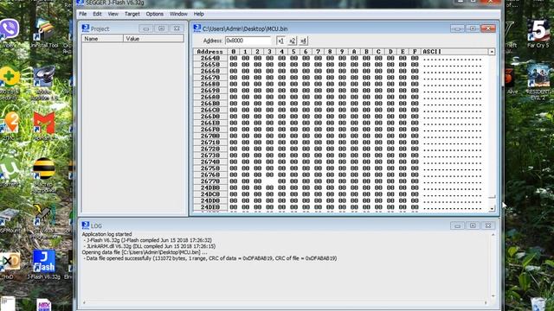Open the Help menu

pos(198,14)
